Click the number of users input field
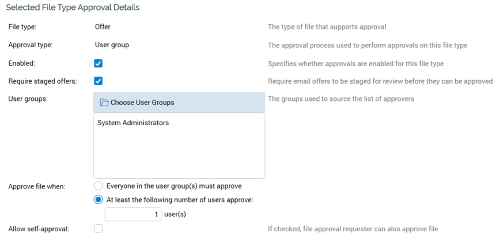Viewport: 503px width, 241px height. click(x=133, y=214)
